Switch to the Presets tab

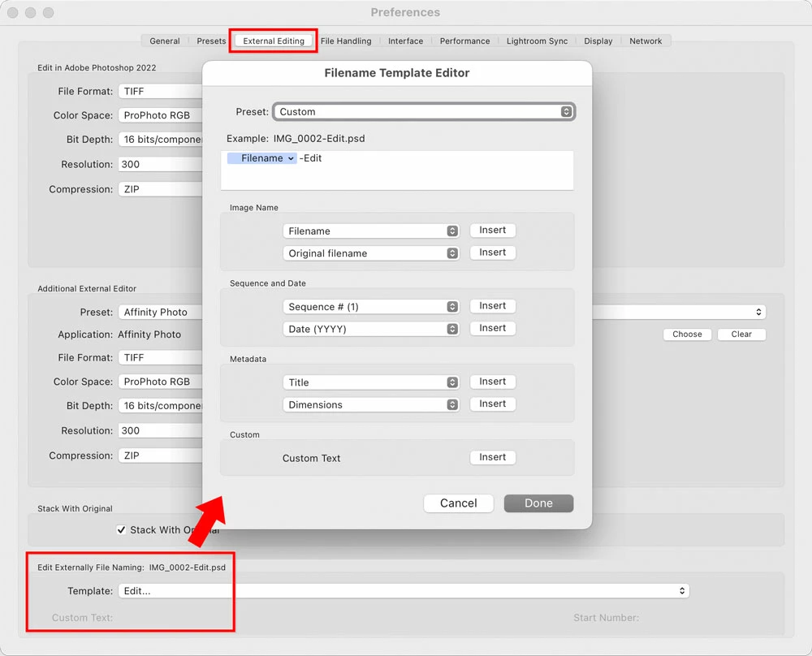point(211,41)
